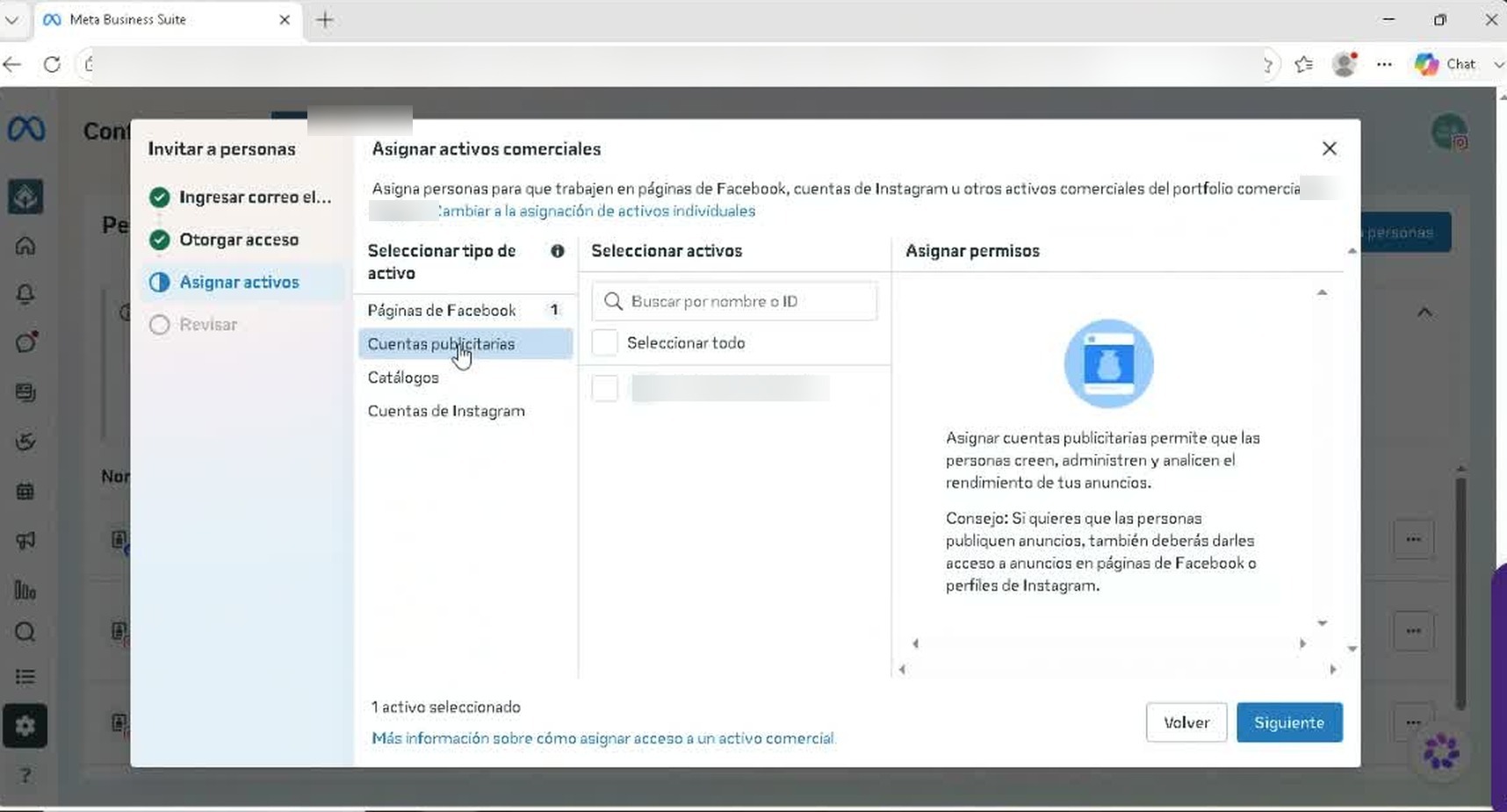The image size is (1507, 812).
Task: Click the middle row three-dot options button
Action: [x=1413, y=630]
